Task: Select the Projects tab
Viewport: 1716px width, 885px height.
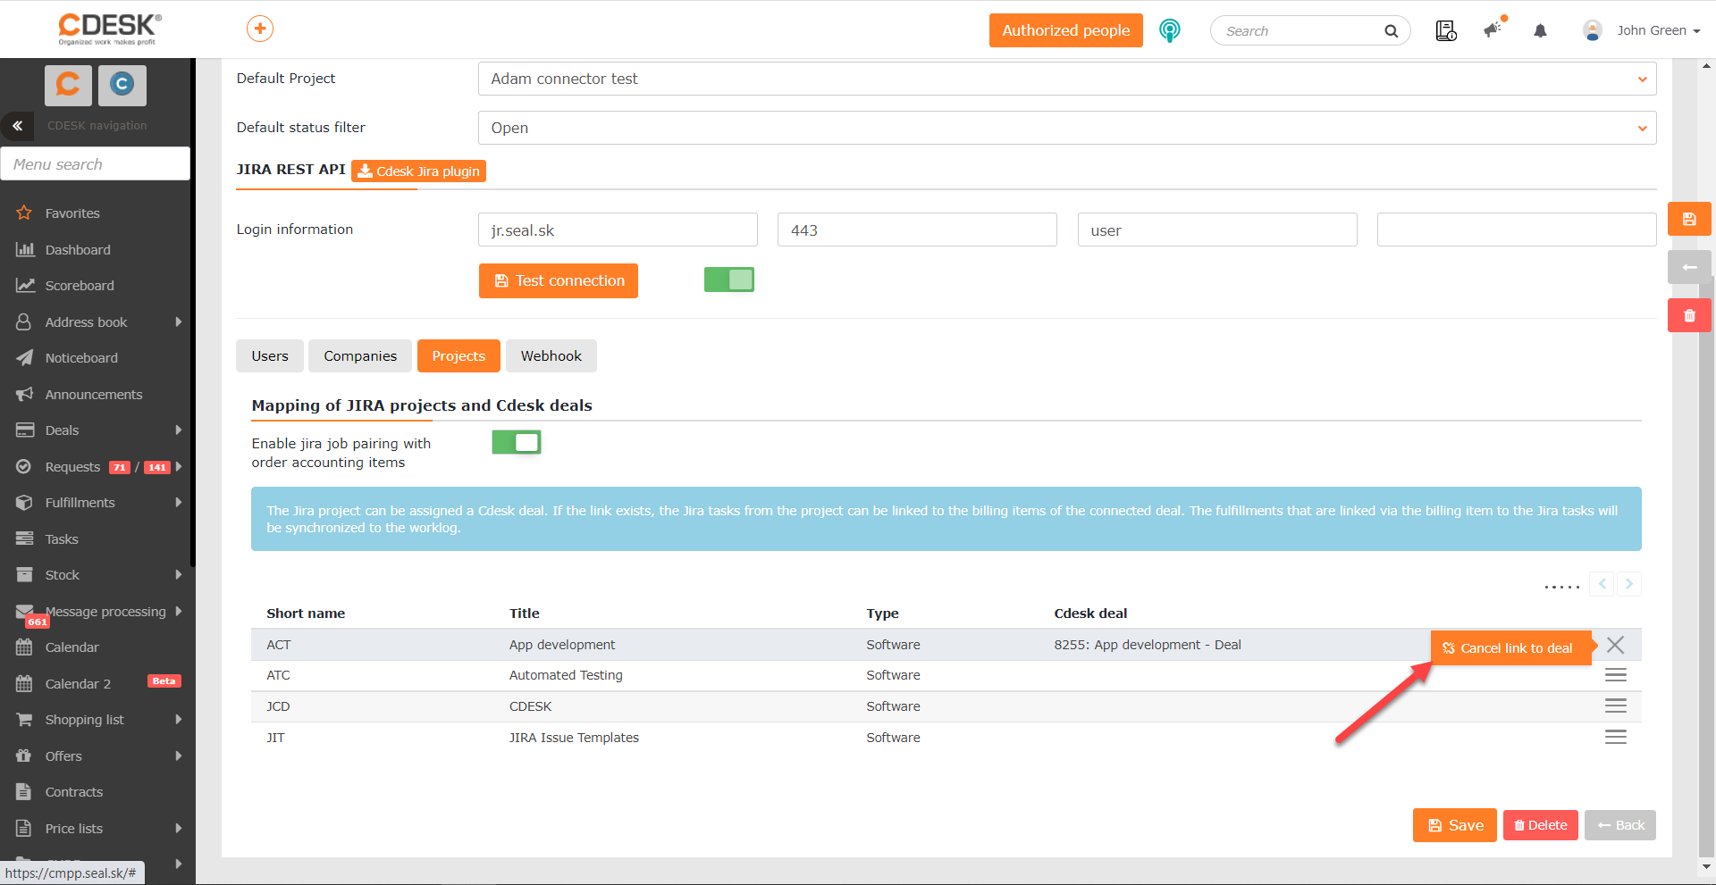Action: 458,356
